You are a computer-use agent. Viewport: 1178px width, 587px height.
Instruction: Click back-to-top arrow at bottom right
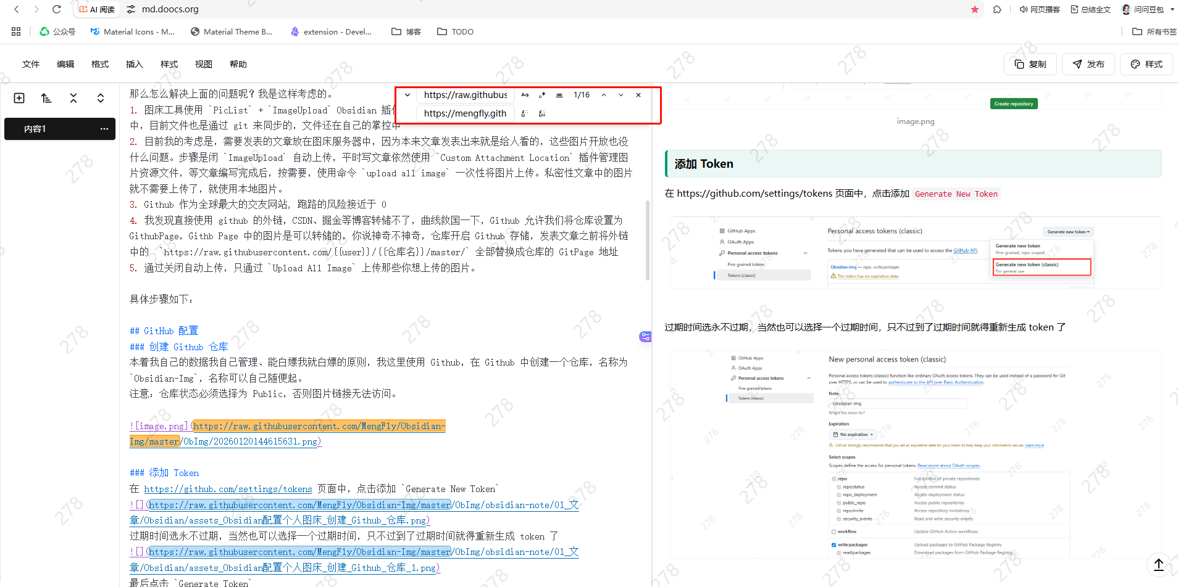(x=1158, y=564)
